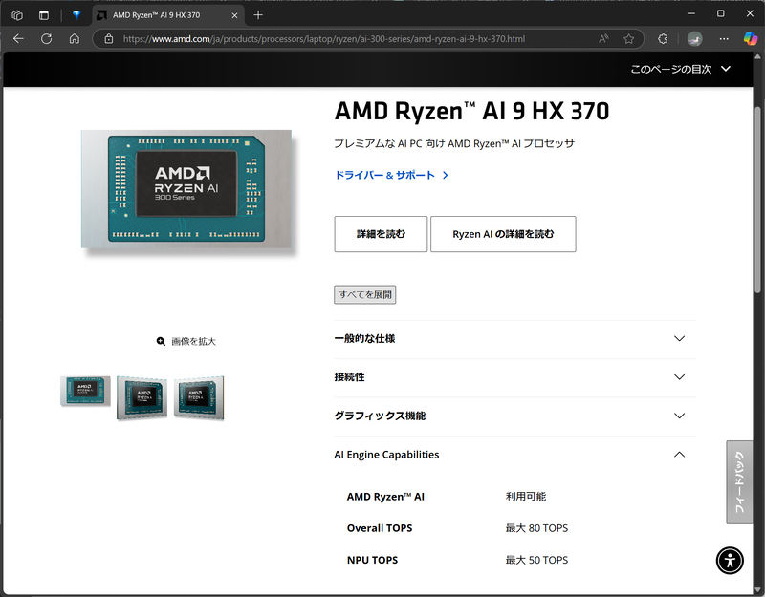The width and height of the screenshot is (765, 597).
Task: Click the 詳細を読む button
Action: tap(380, 234)
